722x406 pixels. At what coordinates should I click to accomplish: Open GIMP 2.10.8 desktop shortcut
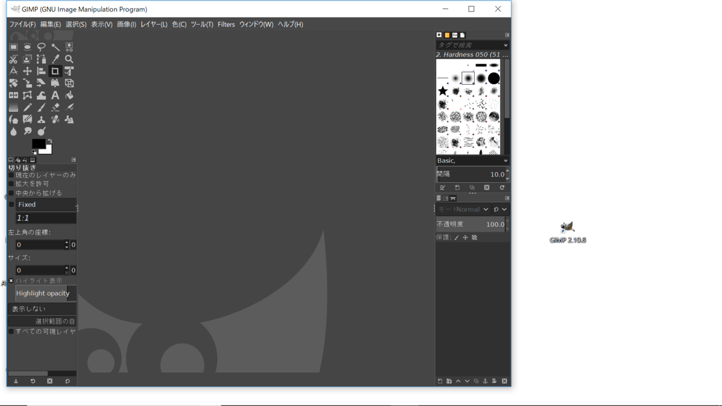(567, 232)
